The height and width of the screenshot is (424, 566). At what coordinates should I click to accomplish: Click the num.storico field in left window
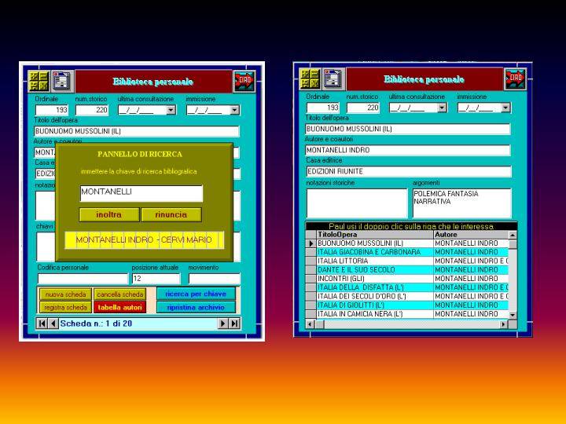pyautogui.click(x=92, y=110)
